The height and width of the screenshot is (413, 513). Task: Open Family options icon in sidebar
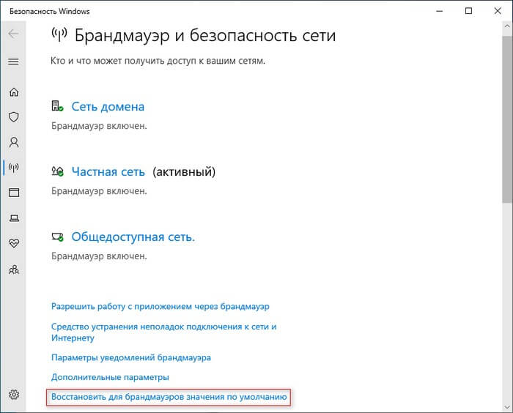click(x=13, y=269)
